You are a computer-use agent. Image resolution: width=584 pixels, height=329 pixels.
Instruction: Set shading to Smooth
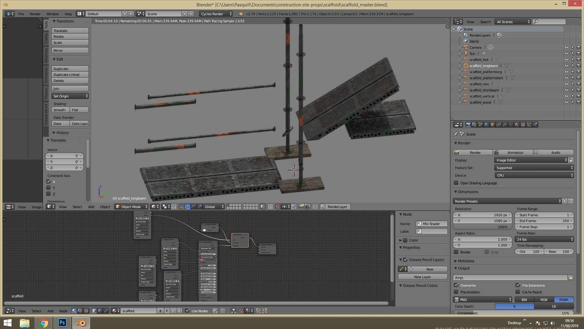coord(61,110)
